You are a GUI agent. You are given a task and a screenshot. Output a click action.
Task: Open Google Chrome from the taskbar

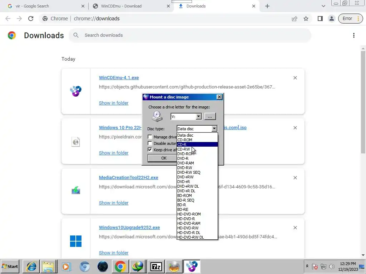[x=120, y=267]
